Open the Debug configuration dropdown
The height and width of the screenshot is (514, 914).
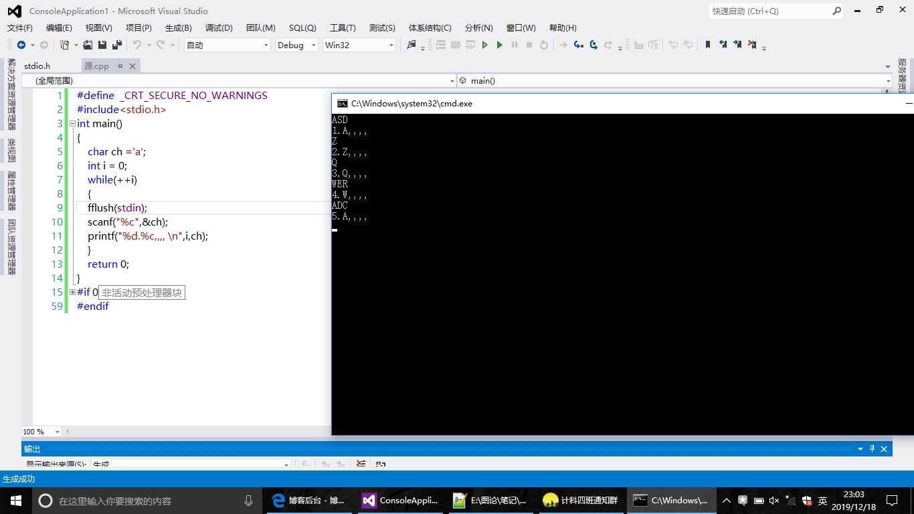click(x=314, y=45)
